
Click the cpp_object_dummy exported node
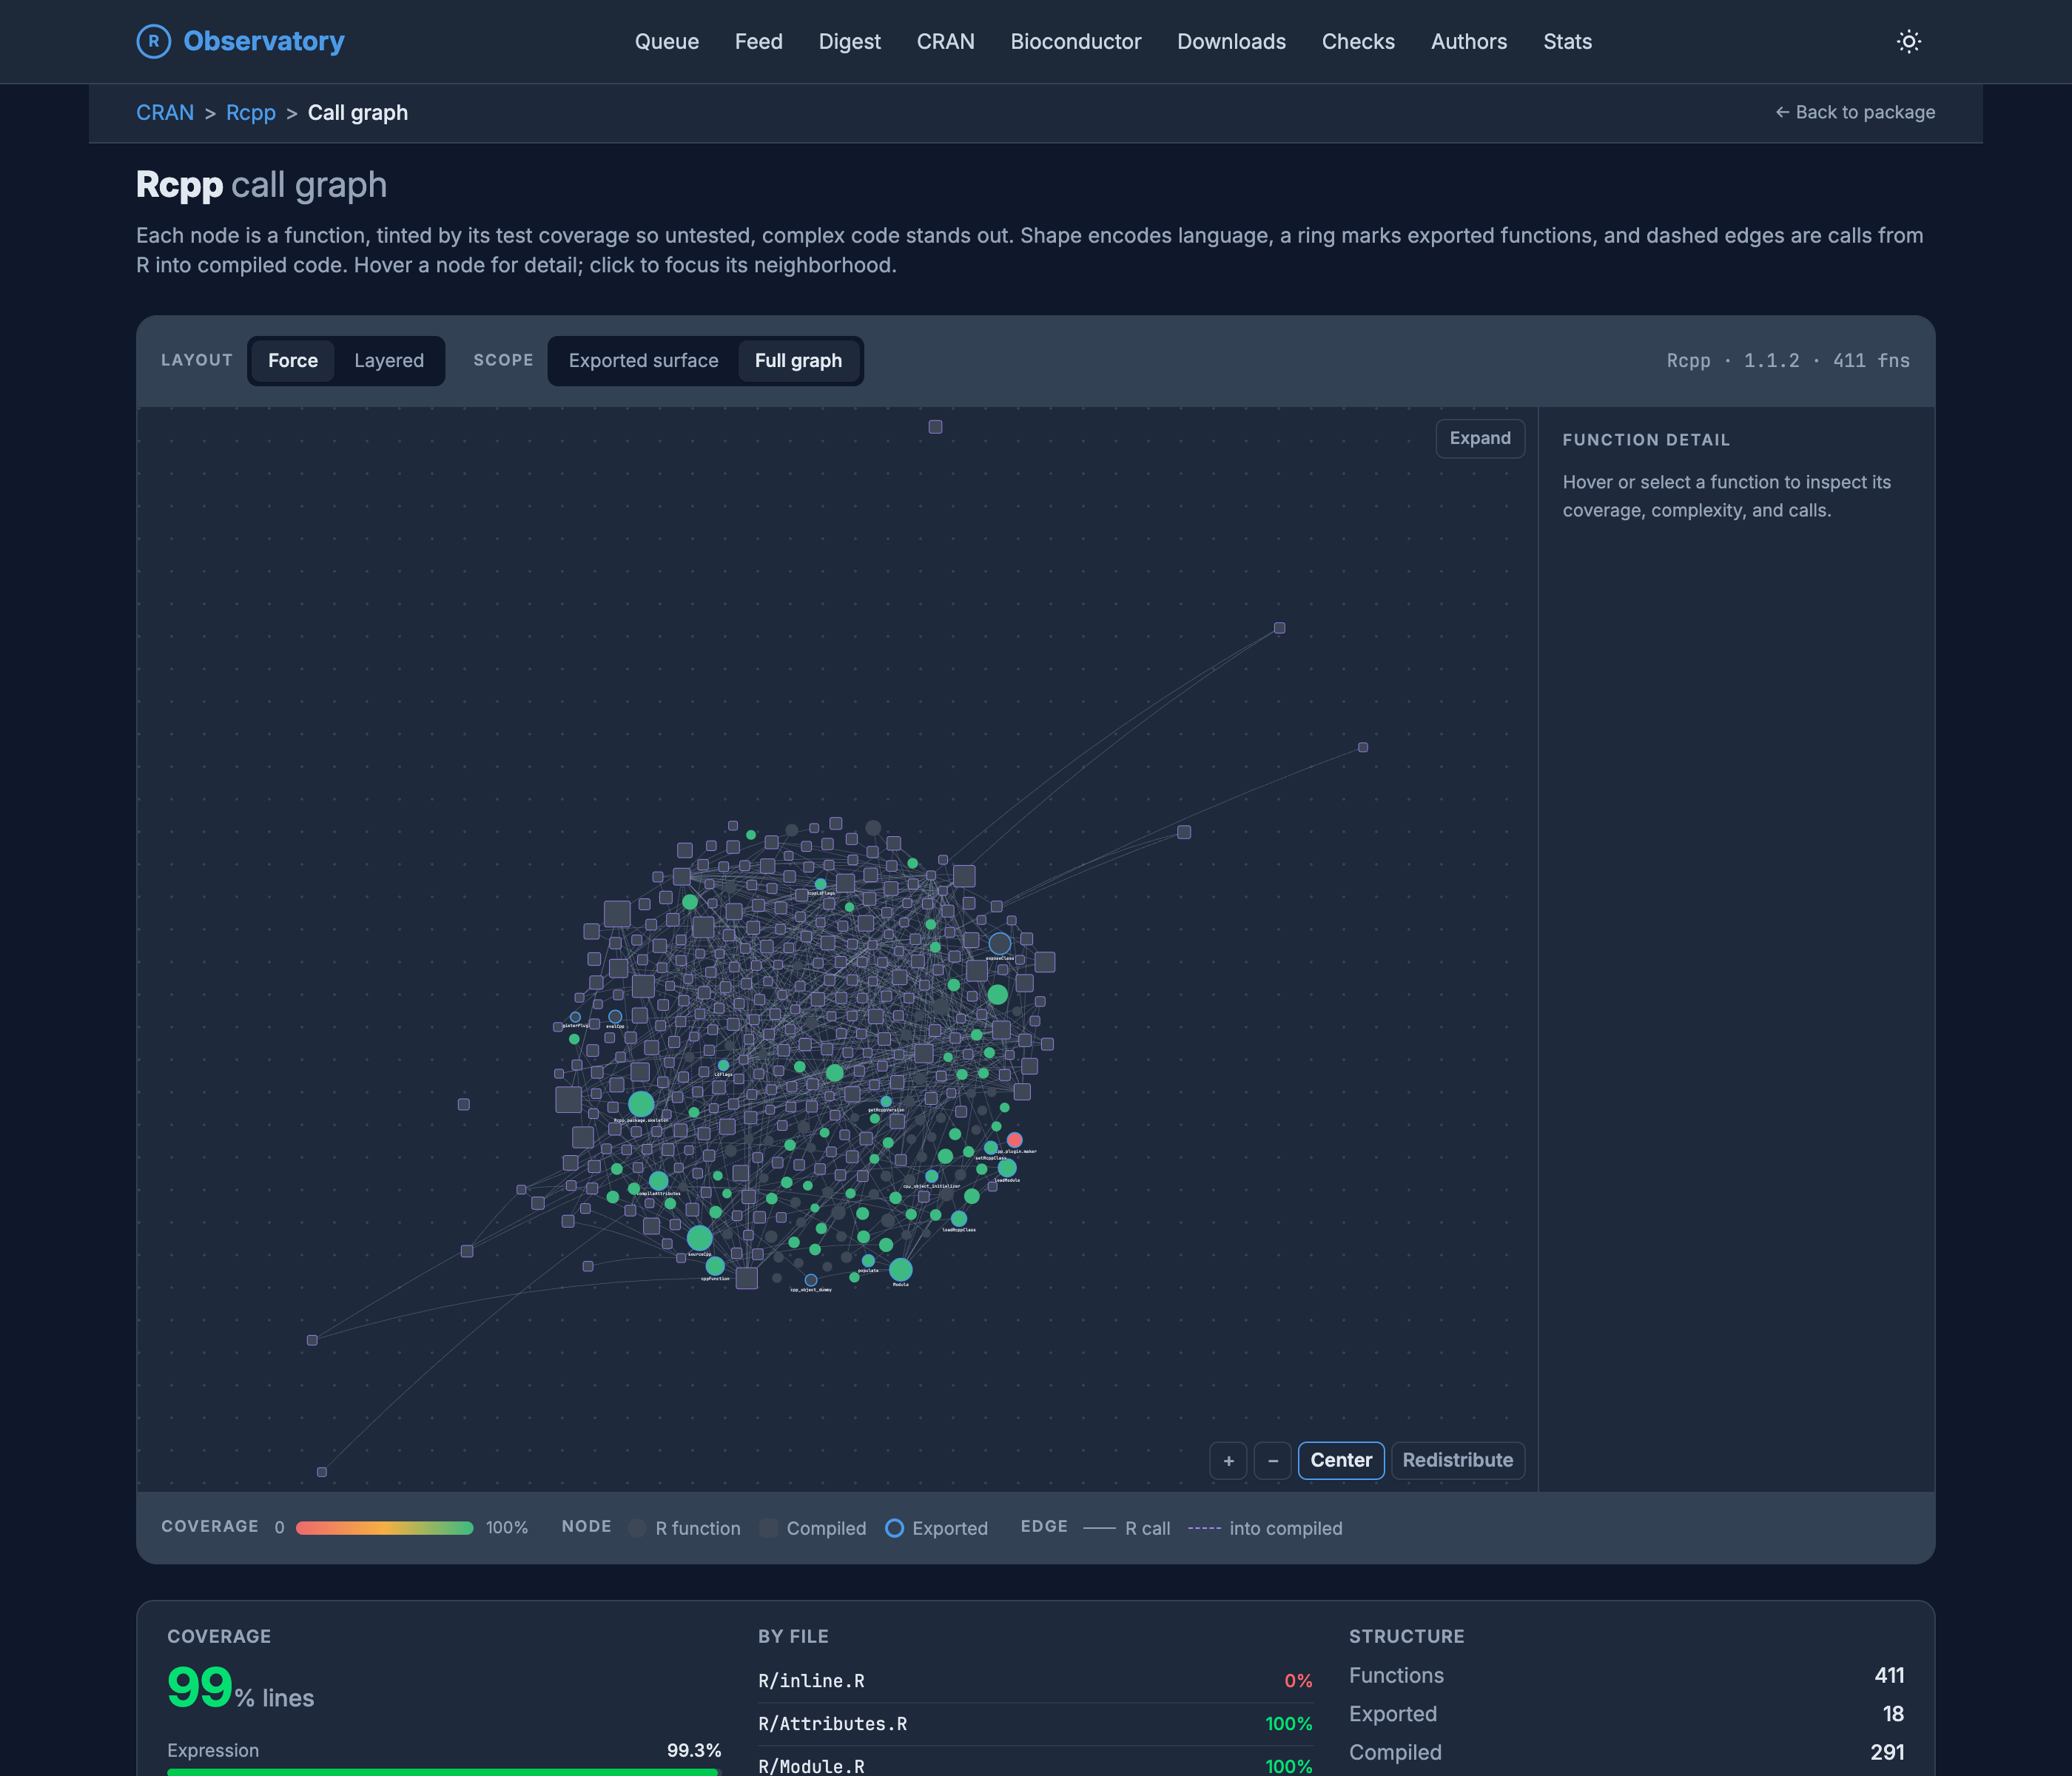[811, 1280]
